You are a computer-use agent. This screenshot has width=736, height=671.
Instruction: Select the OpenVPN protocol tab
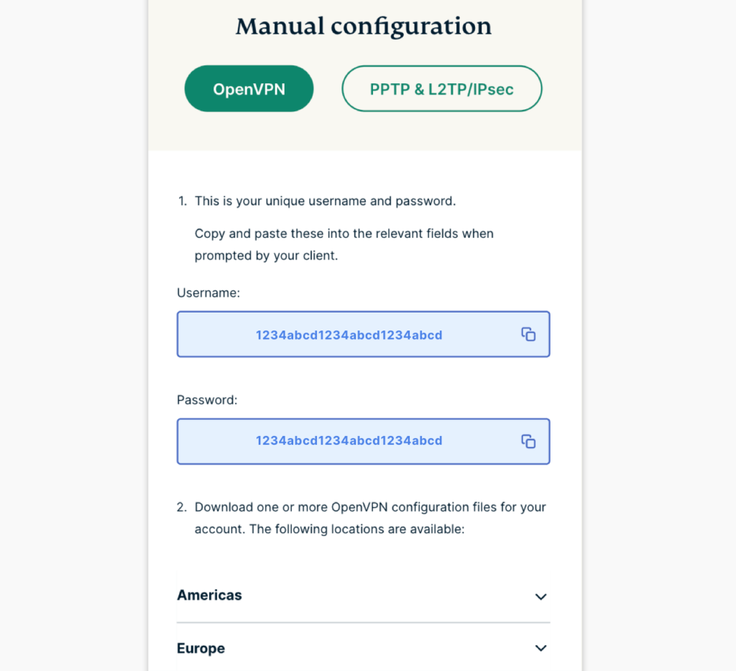point(249,88)
